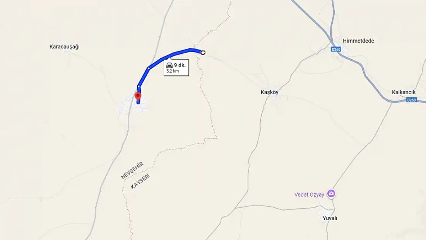Select the Karacauşağı place label
Image resolution: width=426 pixels, height=240 pixels.
click(64, 47)
